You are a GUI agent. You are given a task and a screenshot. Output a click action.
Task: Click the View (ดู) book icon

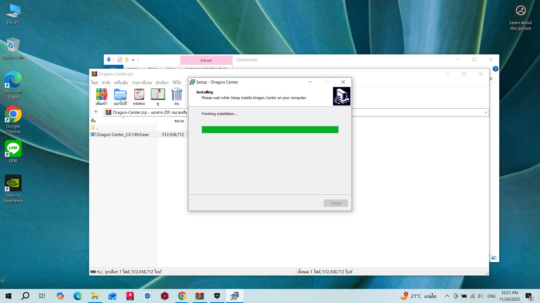click(158, 95)
